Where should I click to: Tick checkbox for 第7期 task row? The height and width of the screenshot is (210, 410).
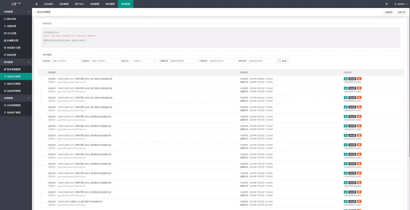point(42,137)
